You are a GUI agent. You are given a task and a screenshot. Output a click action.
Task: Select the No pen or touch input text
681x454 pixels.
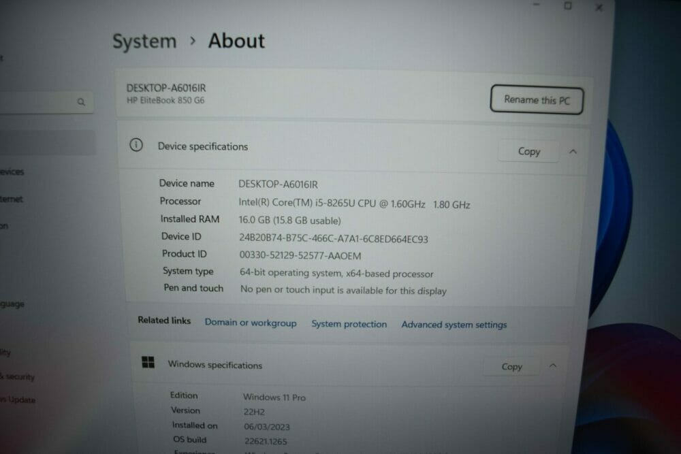(x=343, y=291)
